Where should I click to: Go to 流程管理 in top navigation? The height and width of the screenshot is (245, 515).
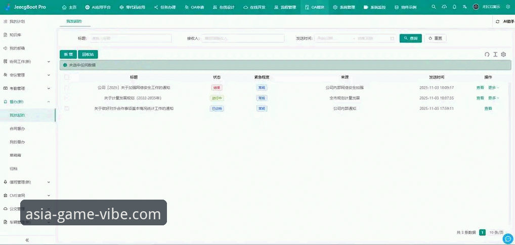[x=285, y=7]
